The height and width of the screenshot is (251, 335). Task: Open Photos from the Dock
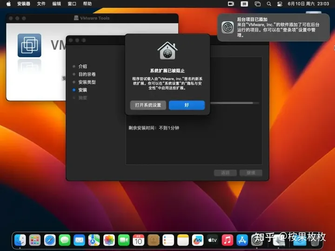point(109,240)
